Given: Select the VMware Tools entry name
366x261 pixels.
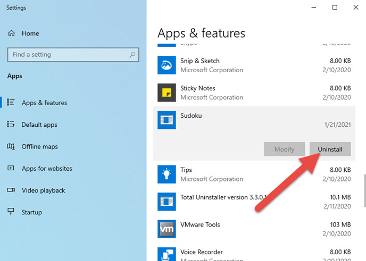Looking at the screenshot, I should pyautogui.click(x=200, y=225).
